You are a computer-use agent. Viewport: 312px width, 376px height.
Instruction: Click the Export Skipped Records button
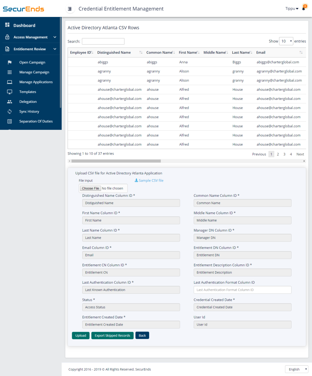coord(112,335)
